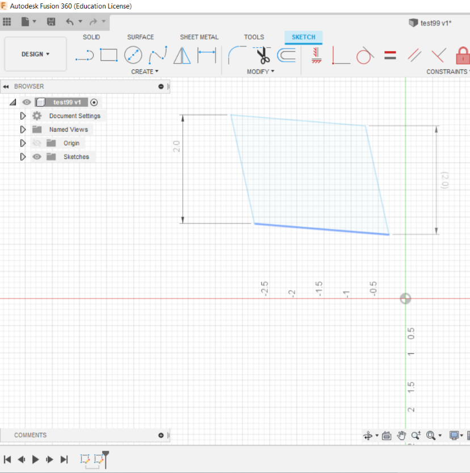This screenshot has height=473, width=470.
Task: Toggle visibility of test99 v1 component
Action: (x=27, y=102)
